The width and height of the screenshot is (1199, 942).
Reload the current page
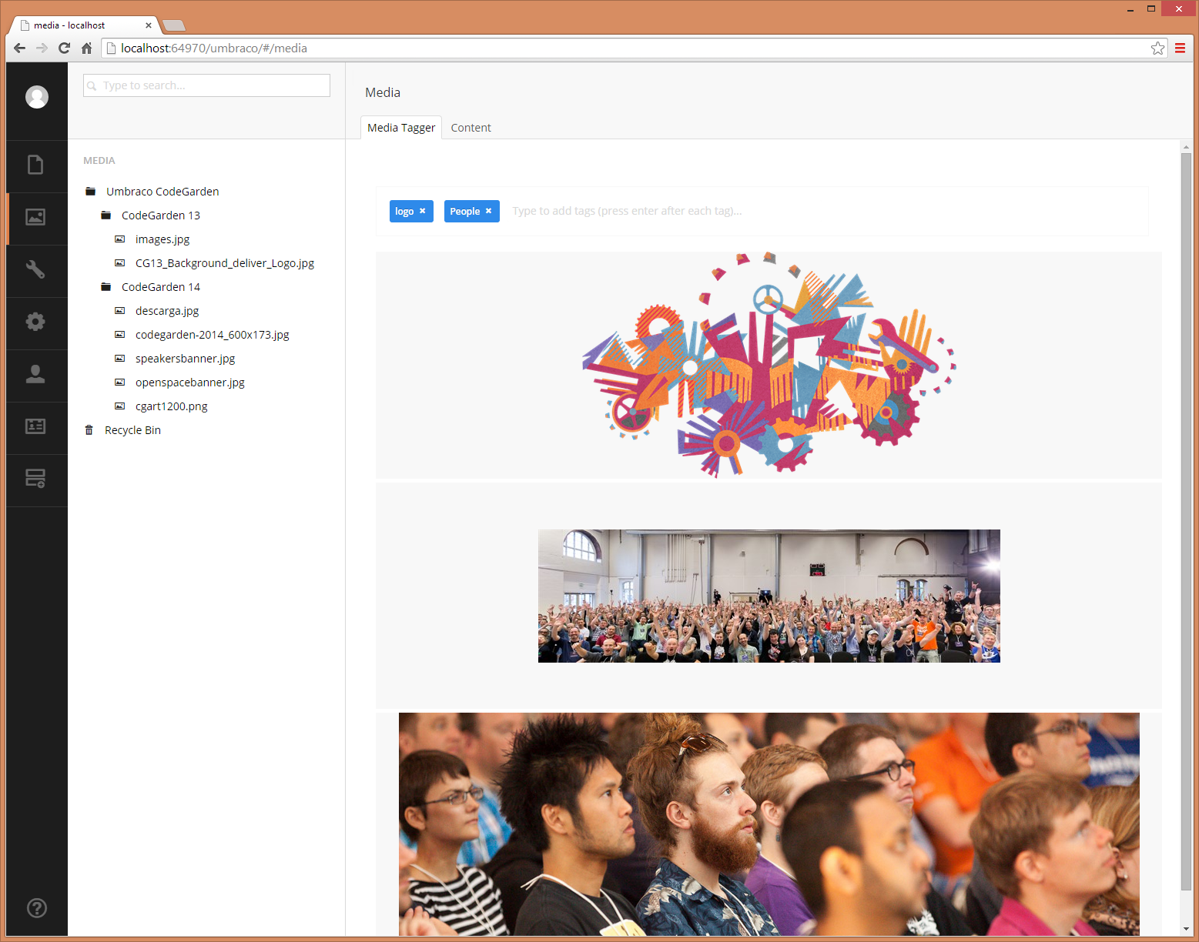65,48
